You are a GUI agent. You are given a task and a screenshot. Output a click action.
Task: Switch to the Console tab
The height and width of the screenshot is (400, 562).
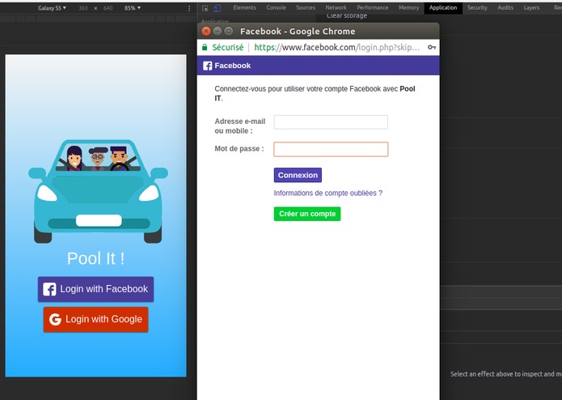pos(276,7)
